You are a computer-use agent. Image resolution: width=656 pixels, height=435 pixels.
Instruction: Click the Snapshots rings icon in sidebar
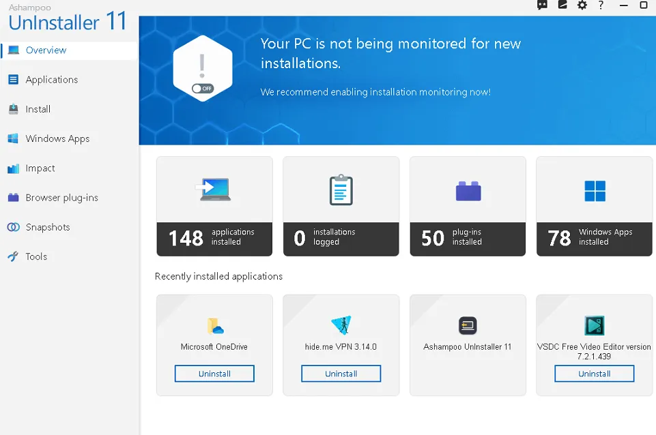coord(13,227)
